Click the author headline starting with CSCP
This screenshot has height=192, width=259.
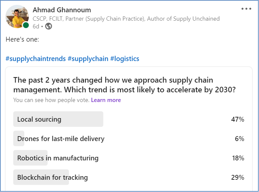pyautogui.click(x=126, y=19)
